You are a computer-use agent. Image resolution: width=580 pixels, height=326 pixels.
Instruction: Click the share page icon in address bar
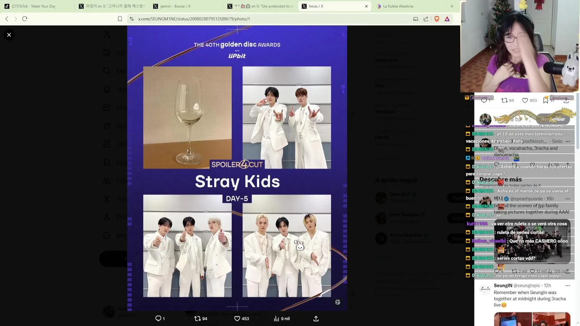click(x=426, y=19)
